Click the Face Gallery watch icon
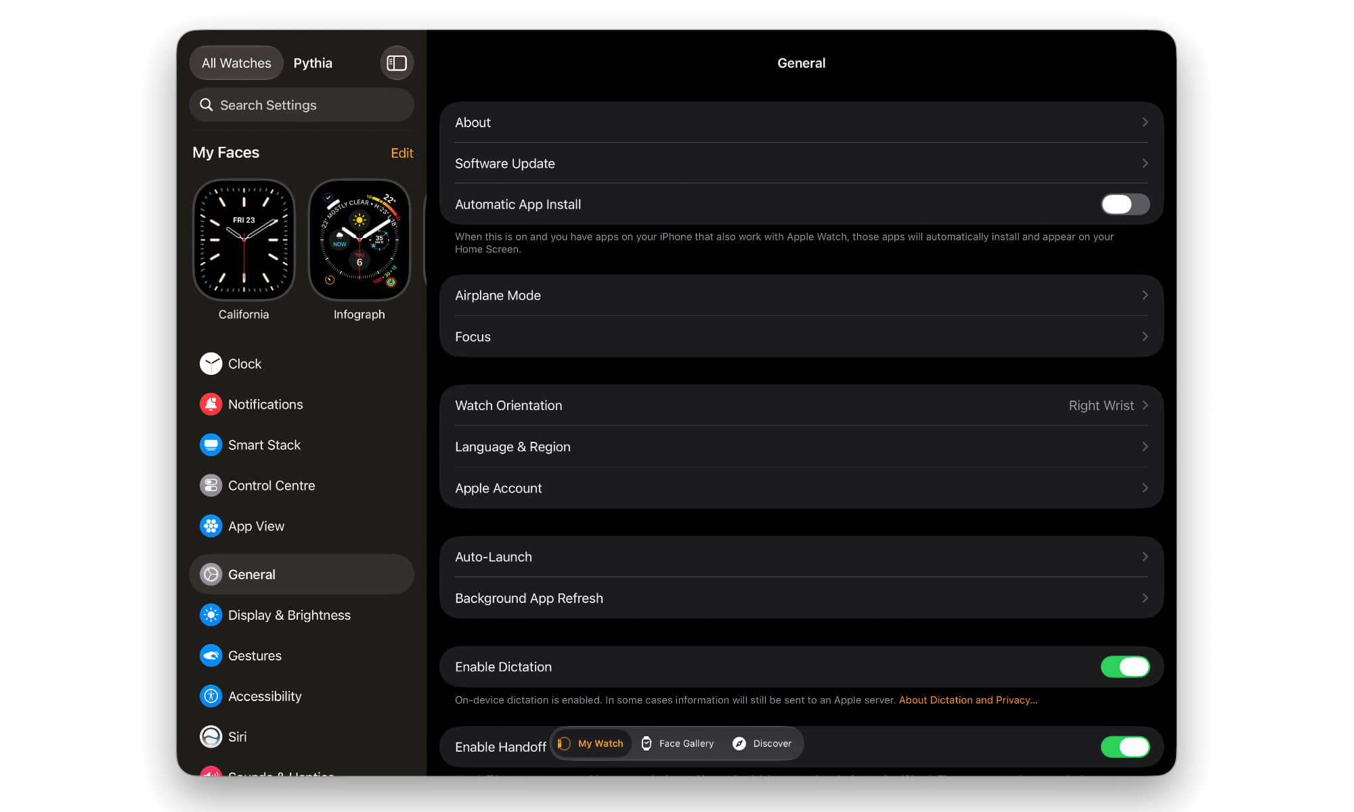Image resolution: width=1354 pixels, height=812 pixels. click(x=647, y=744)
